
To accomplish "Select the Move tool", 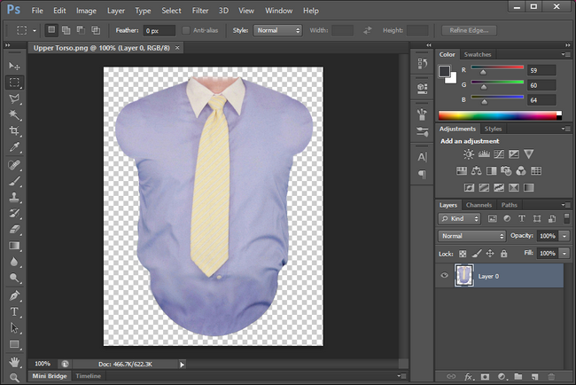I will 14,66.
